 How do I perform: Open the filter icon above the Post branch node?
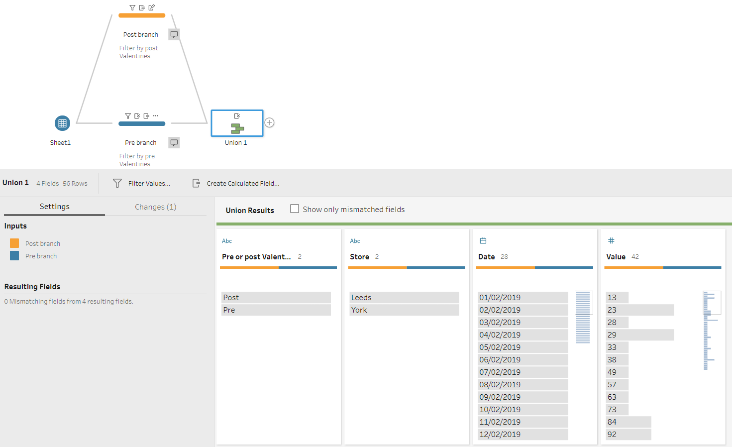[132, 7]
